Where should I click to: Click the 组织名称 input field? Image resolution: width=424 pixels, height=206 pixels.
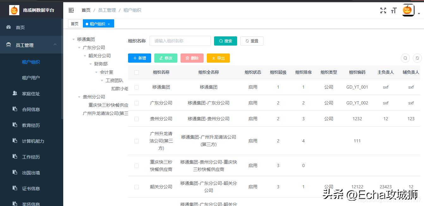coord(180,41)
